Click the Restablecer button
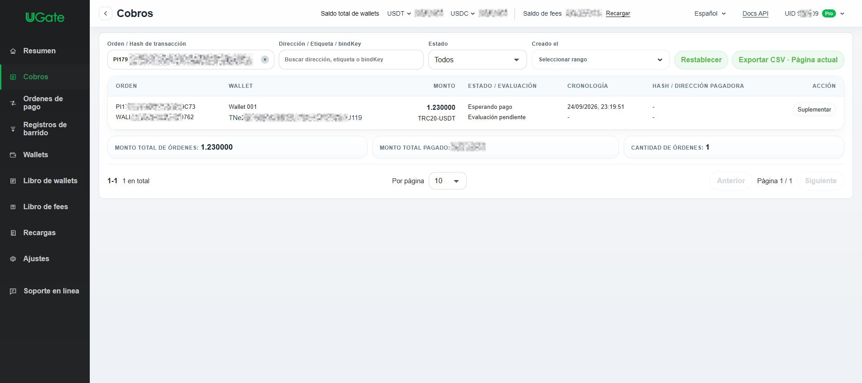The height and width of the screenshot is (383, 862). click(x=701, y=60)
